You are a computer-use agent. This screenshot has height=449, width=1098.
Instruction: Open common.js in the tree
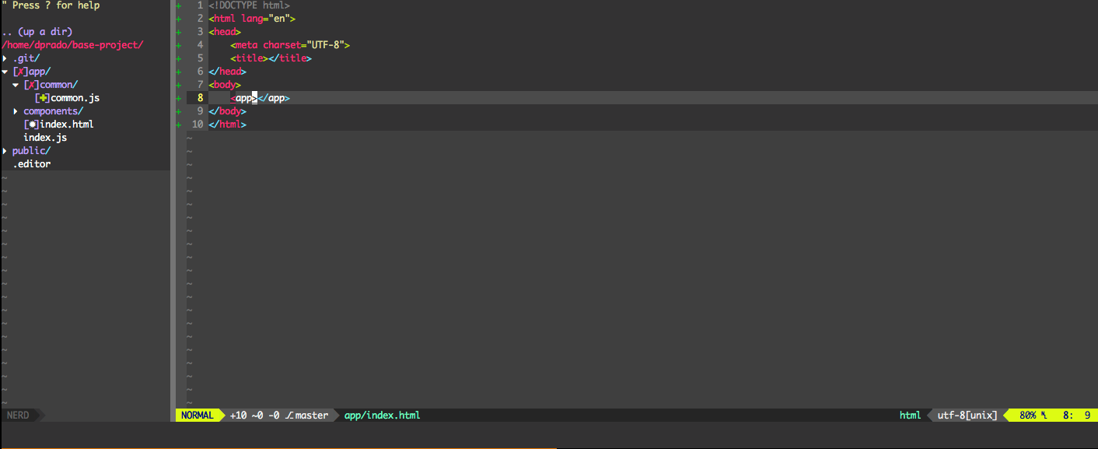point(75,98)
